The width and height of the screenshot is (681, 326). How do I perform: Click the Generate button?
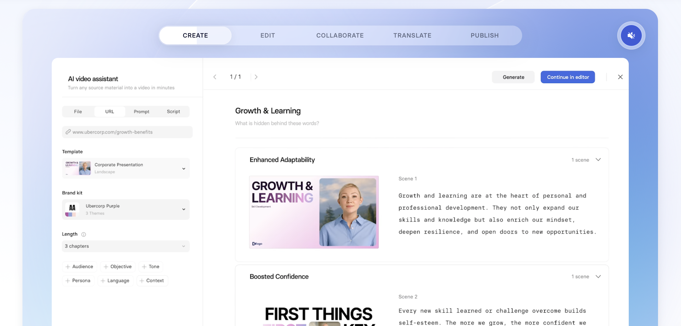point(513,77)
